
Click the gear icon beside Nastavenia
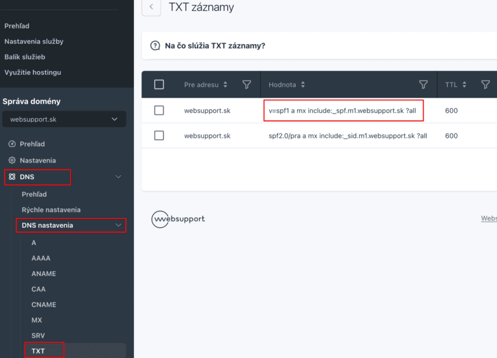point(12,160)
